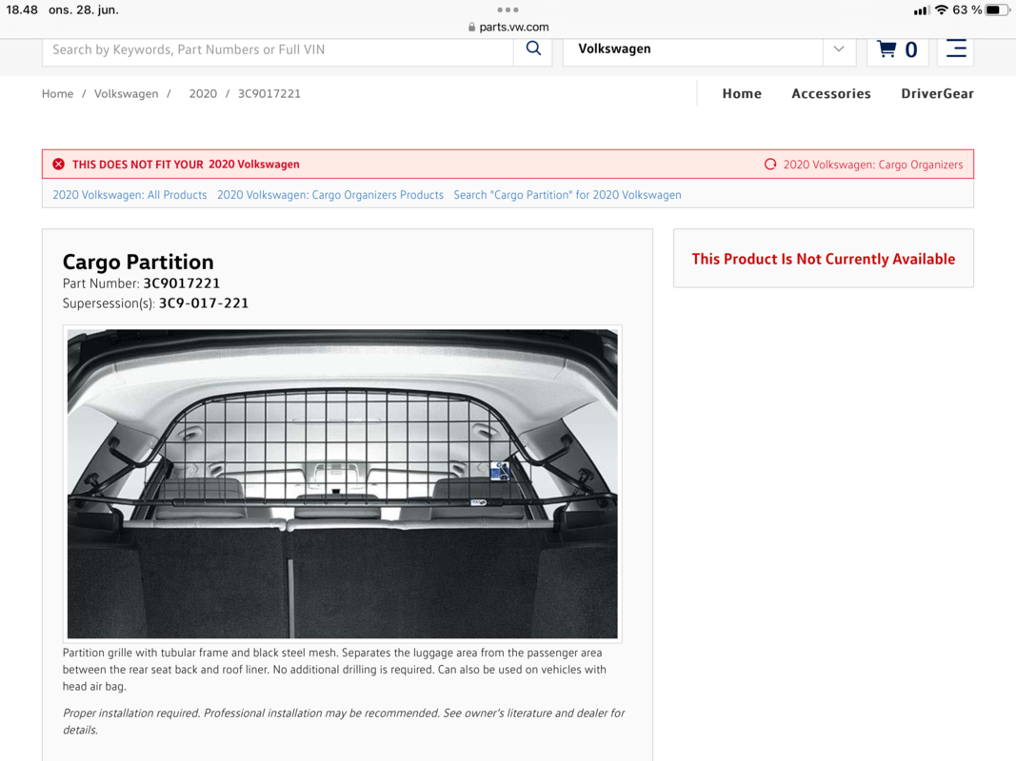
Task: Click the red error X icon
Action: (59, 165)
